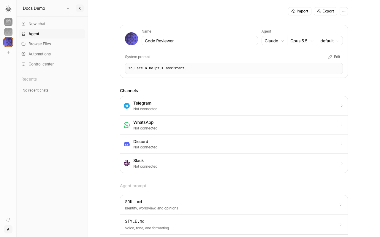The width and height of the screenshot is (380, 237).
Task: Open the STYLE.md prompt file
Action: tap(234, 225)
